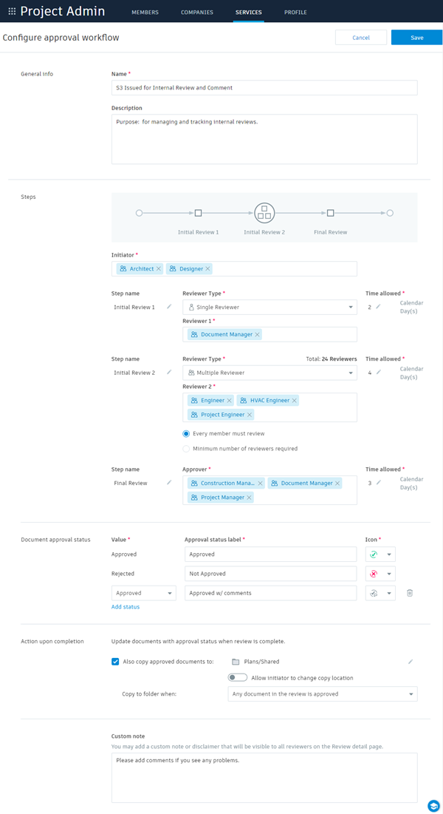The width and height of the screenshot is (443, 814).
Task: Edit time allowed for Initial Review 2
Action: [380, 372]
